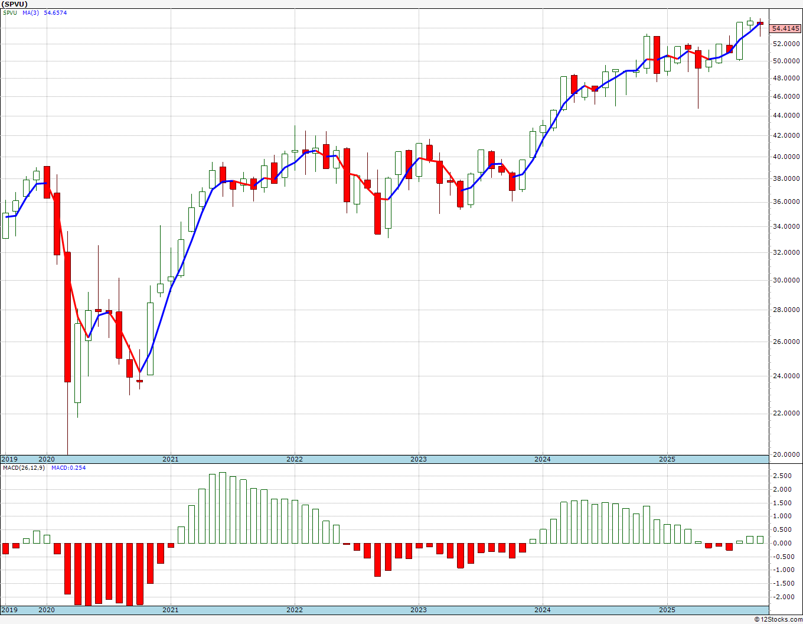Click the (SPVU) chart title

point(14,4)
